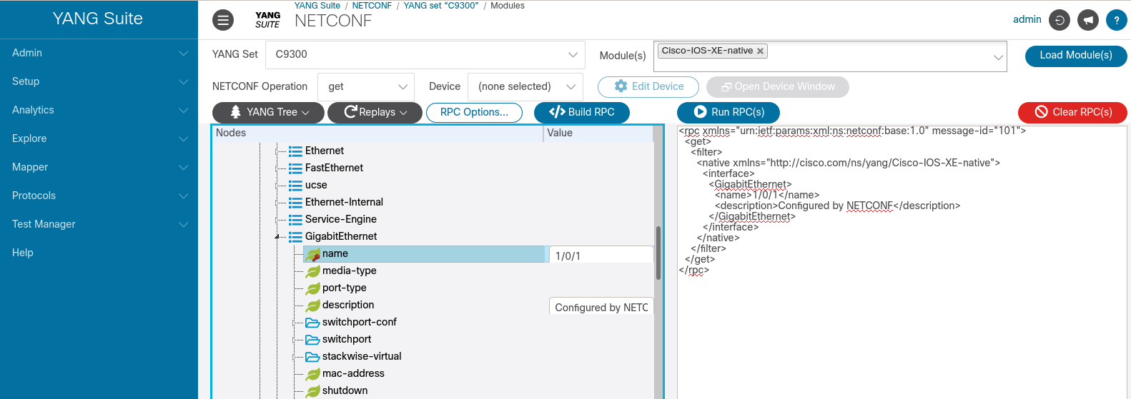Click the shutdown leaf icon
This screenshot has height=399, width=1131.
pyautogui.click(x=312, y=391)
